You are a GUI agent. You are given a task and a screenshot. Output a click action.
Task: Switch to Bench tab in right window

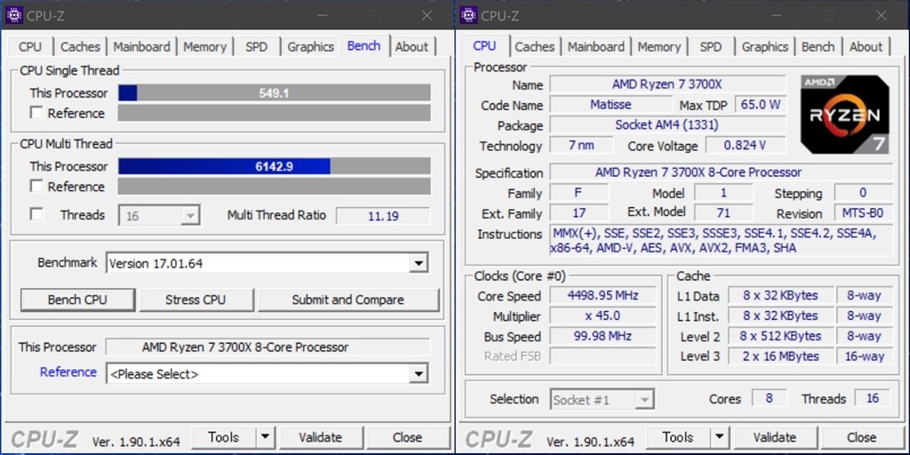[818, 47]
